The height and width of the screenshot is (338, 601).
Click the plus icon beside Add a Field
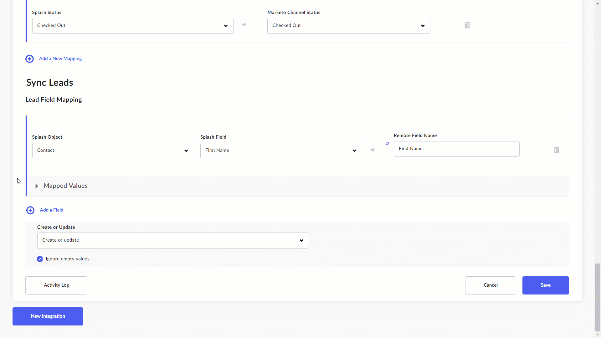pos(30,210)
